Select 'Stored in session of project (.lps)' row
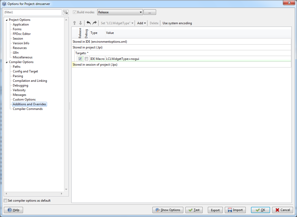The width and height of the screenshot is (297, 217). (181, 65)
